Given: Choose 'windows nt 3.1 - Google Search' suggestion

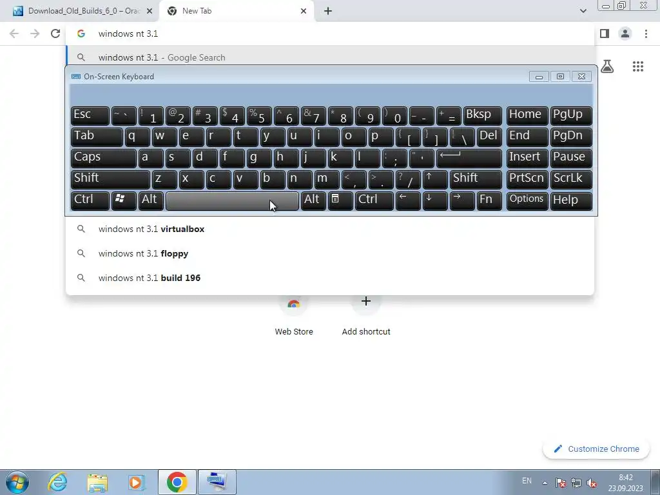Looking at the screenshot, I should pyautogui.click(x=331, y=57).
